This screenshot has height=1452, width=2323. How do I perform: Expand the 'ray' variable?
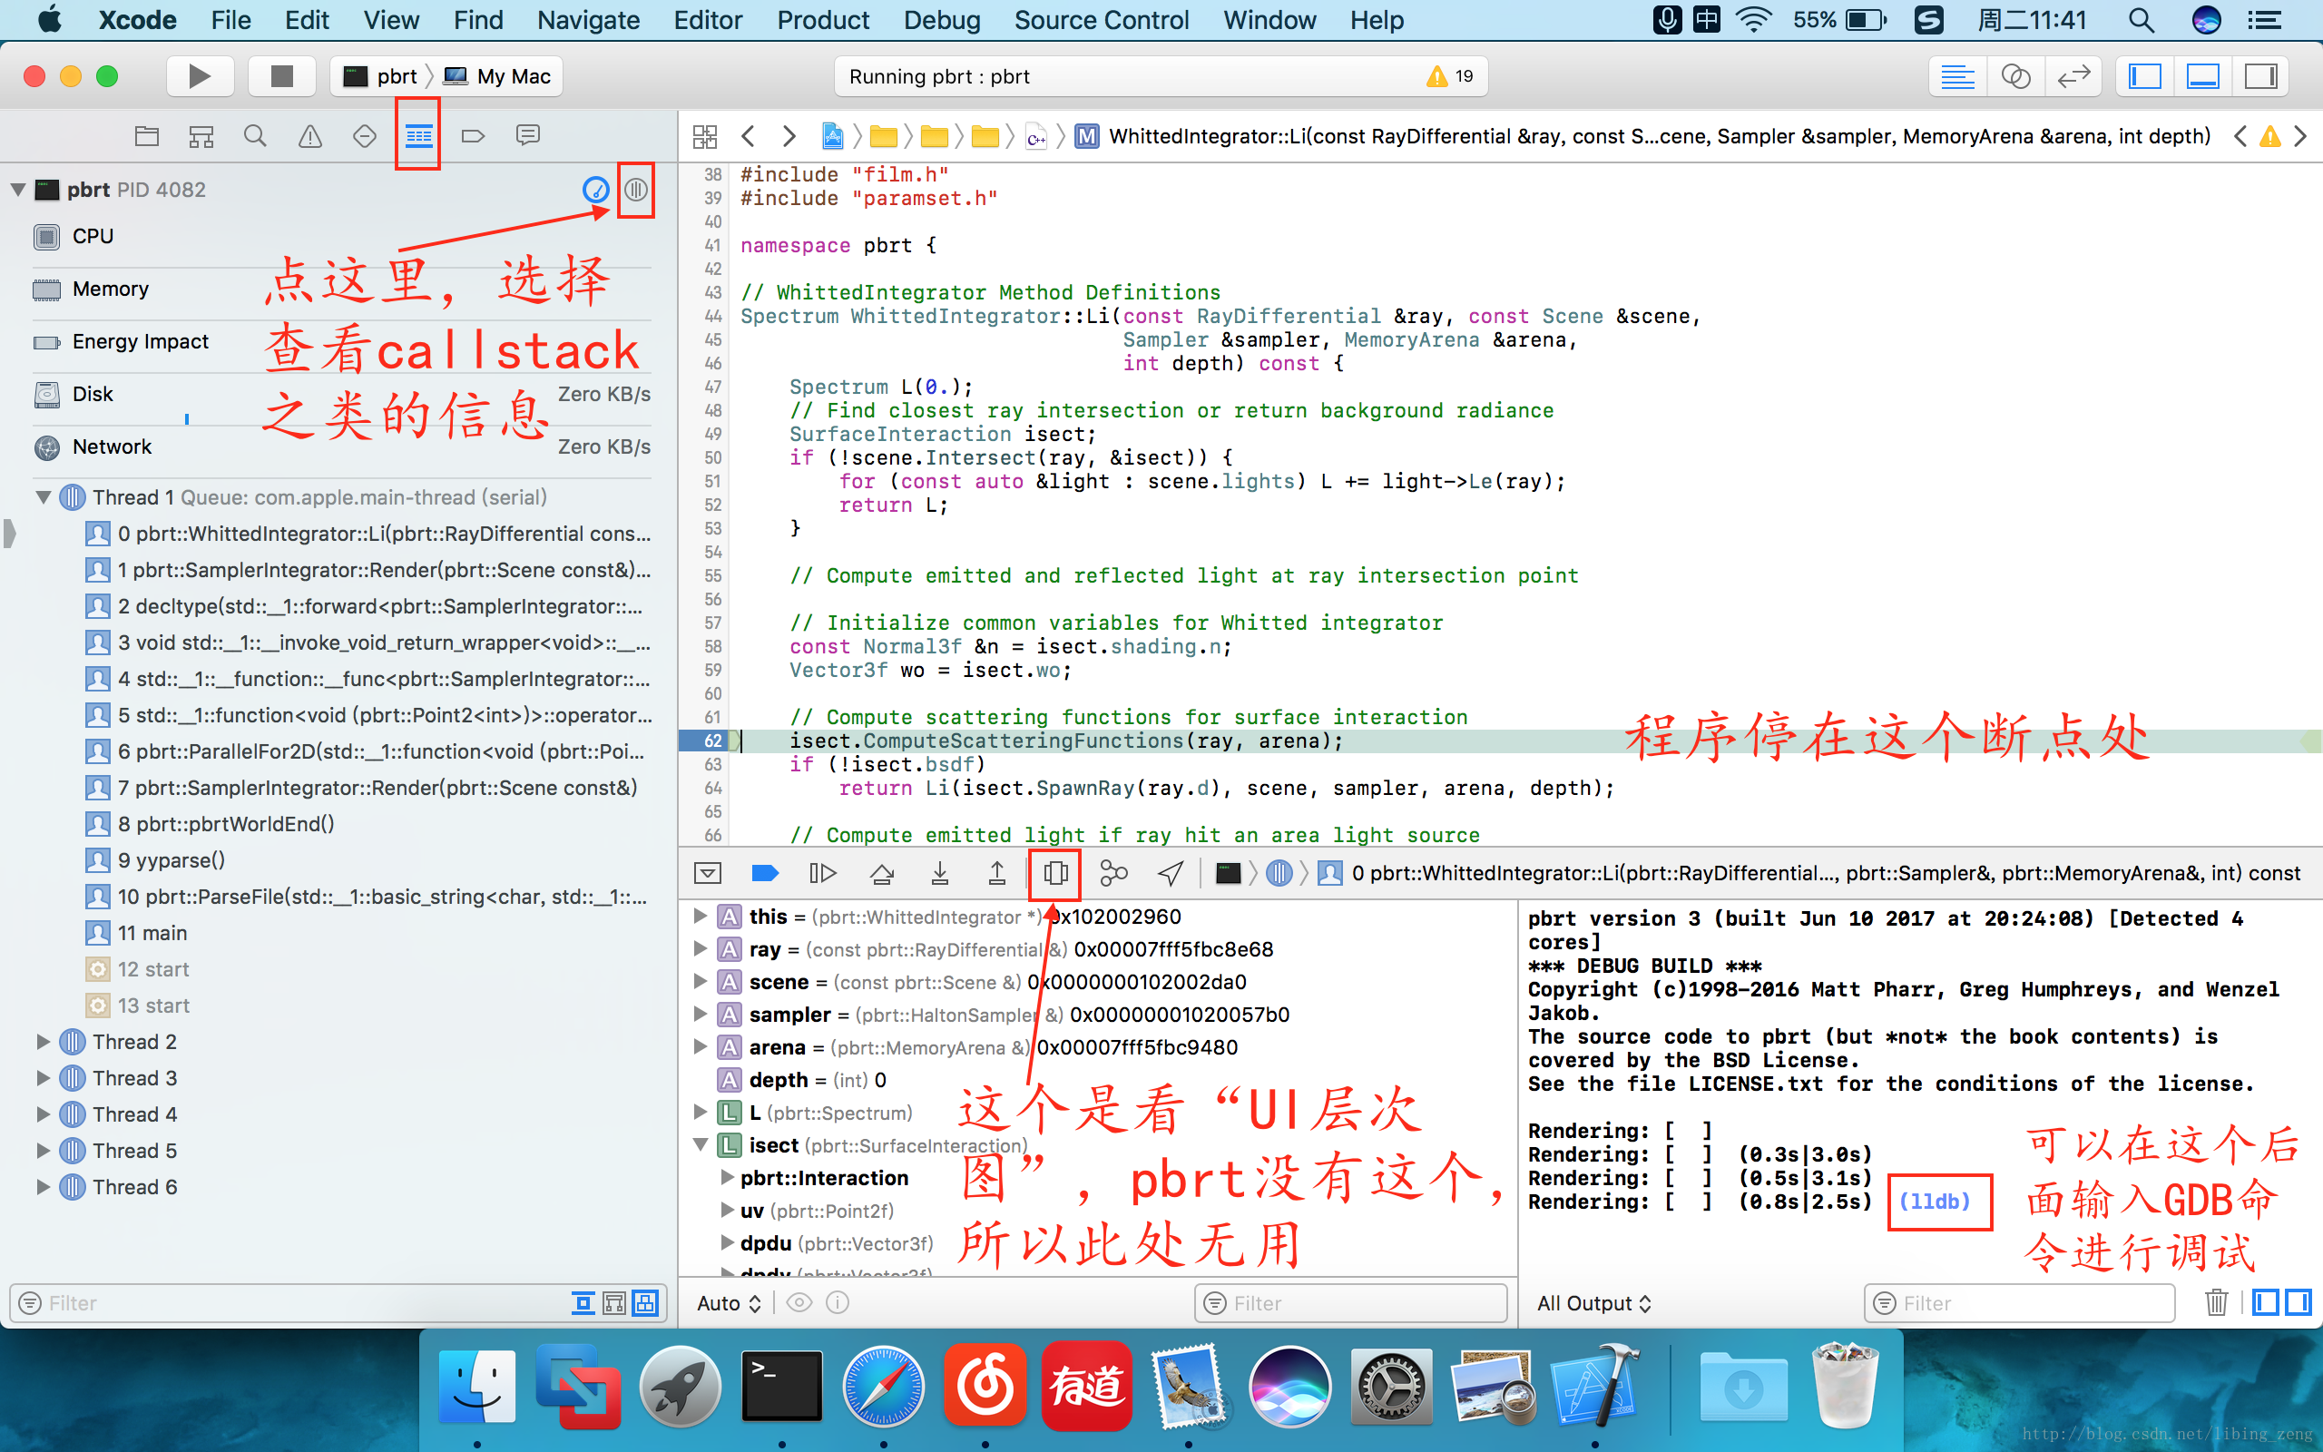[x=701, y=949]
